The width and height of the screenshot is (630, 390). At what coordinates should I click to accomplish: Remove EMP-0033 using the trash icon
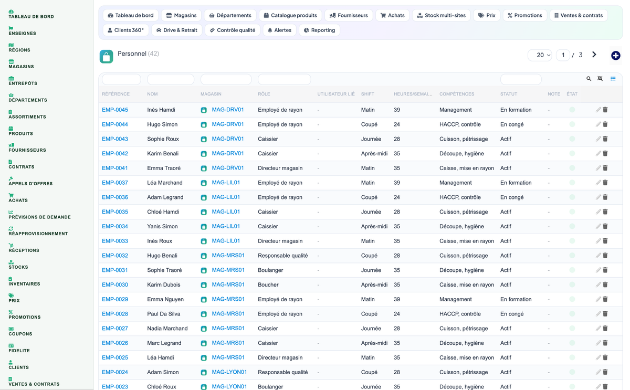(605, 241)
